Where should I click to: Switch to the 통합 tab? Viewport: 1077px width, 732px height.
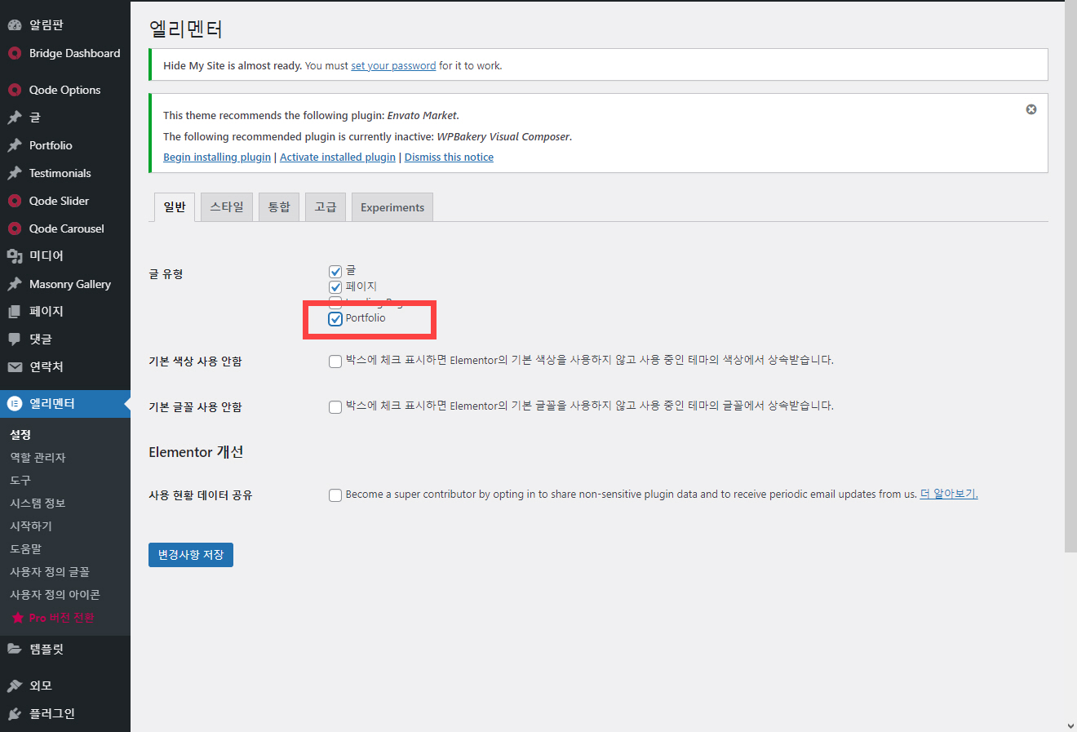tap(279, 207)
